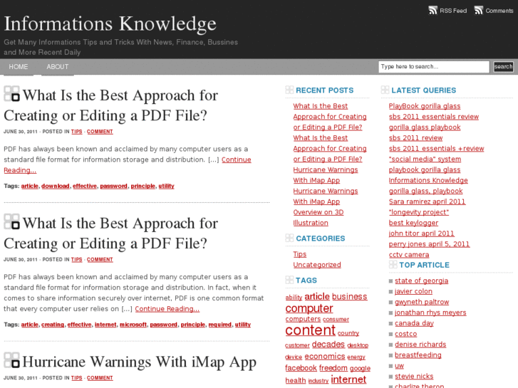Screen dimensions: 518x388
Task: Open the Uncategorized category link
Action: tap(317, 265)
